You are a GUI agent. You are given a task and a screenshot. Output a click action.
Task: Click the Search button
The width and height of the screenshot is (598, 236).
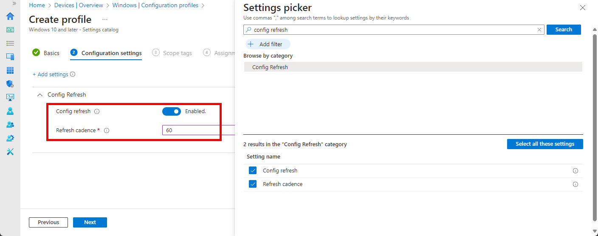tap(564, 30)
